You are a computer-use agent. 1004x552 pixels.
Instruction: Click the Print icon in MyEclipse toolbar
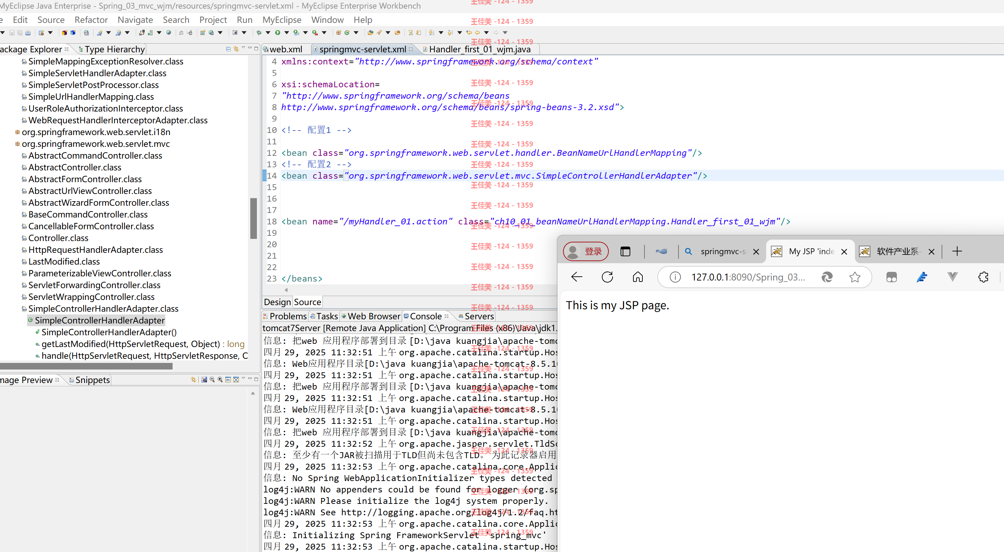(28, 33)
